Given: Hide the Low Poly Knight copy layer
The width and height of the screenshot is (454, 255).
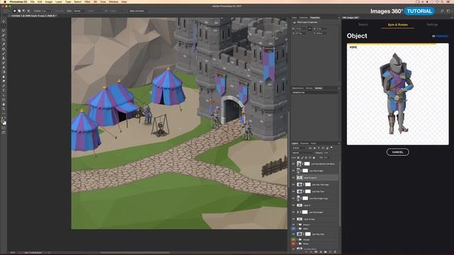Looking at the screenshot, I should (x=293, y=198).
